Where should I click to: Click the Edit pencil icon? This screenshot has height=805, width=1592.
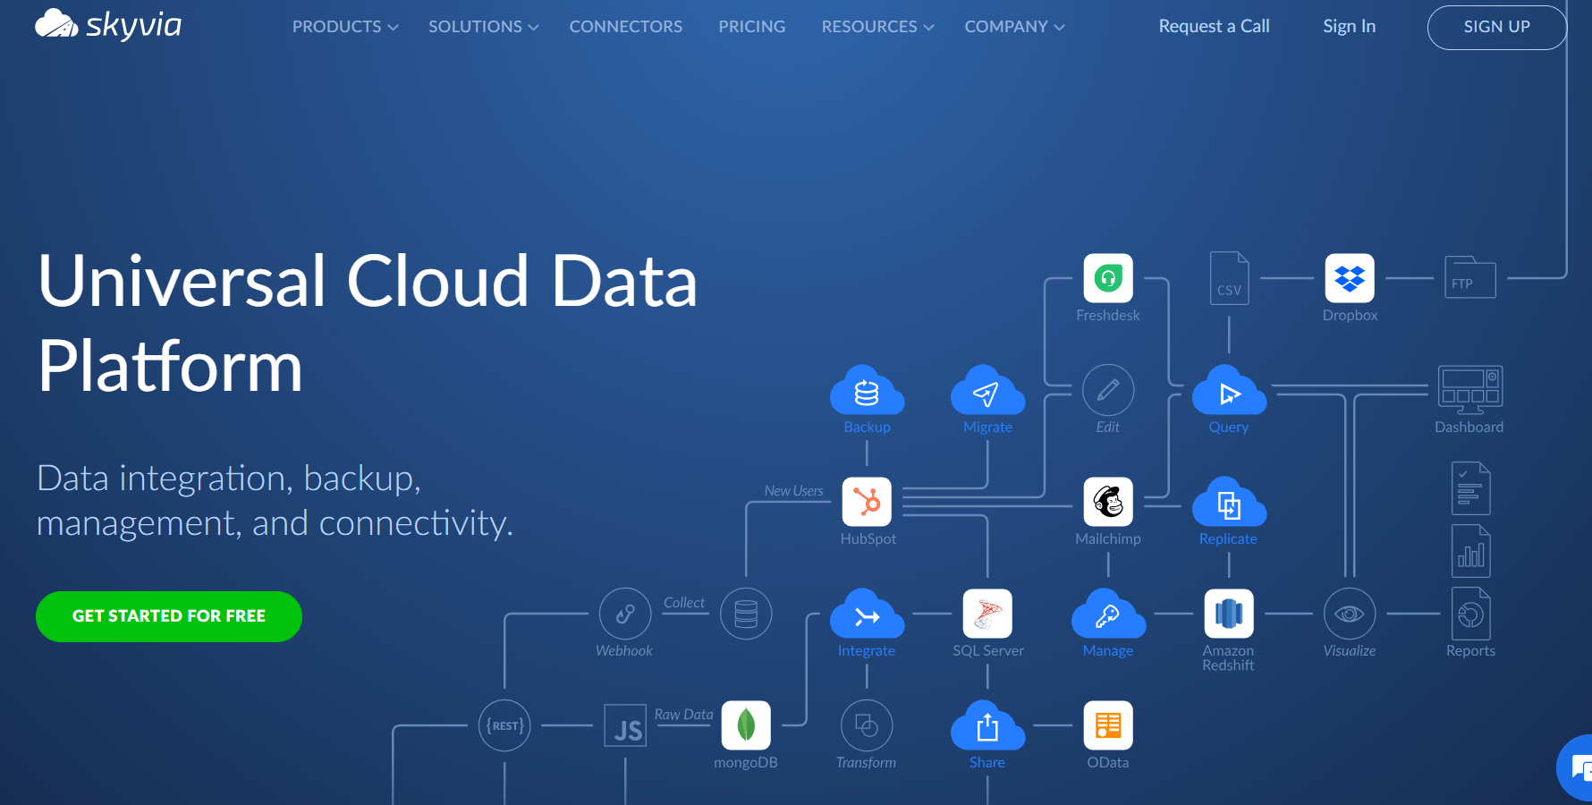pos(1108,390)
